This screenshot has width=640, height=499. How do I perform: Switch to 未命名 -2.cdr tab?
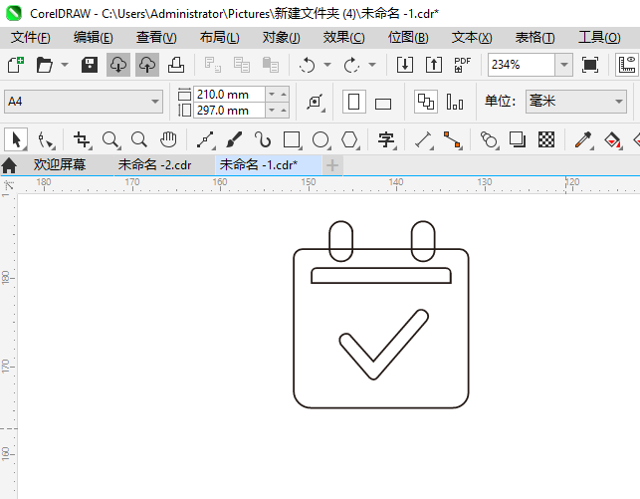click(x=154, y=165)
